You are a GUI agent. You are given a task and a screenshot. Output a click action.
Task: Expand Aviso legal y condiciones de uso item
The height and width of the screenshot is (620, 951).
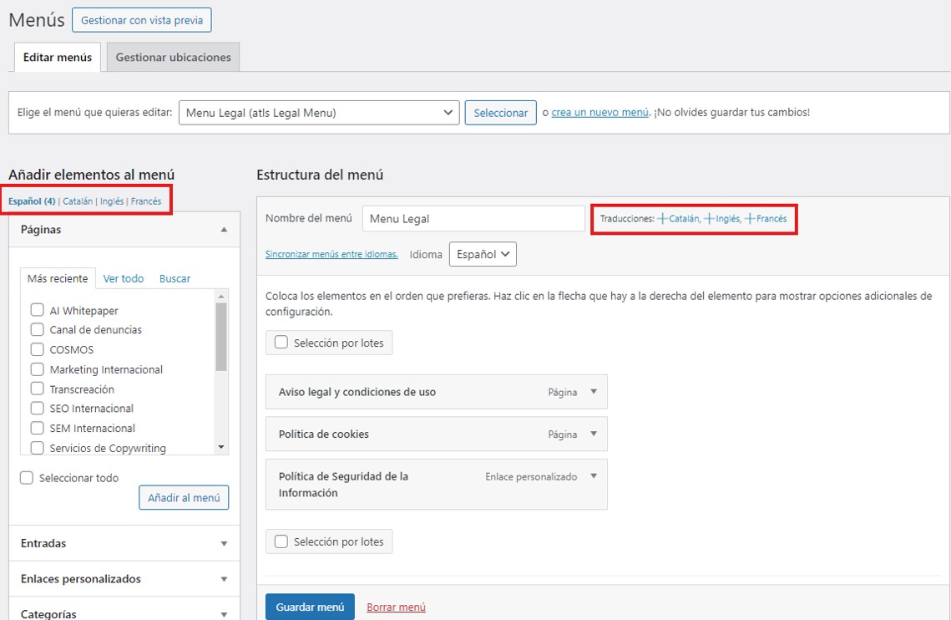point(594,392)
